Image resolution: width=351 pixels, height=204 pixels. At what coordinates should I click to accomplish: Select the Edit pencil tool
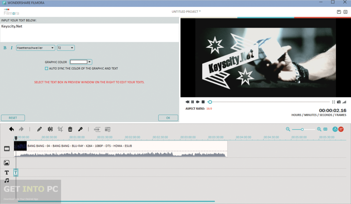tap(39, 129)
